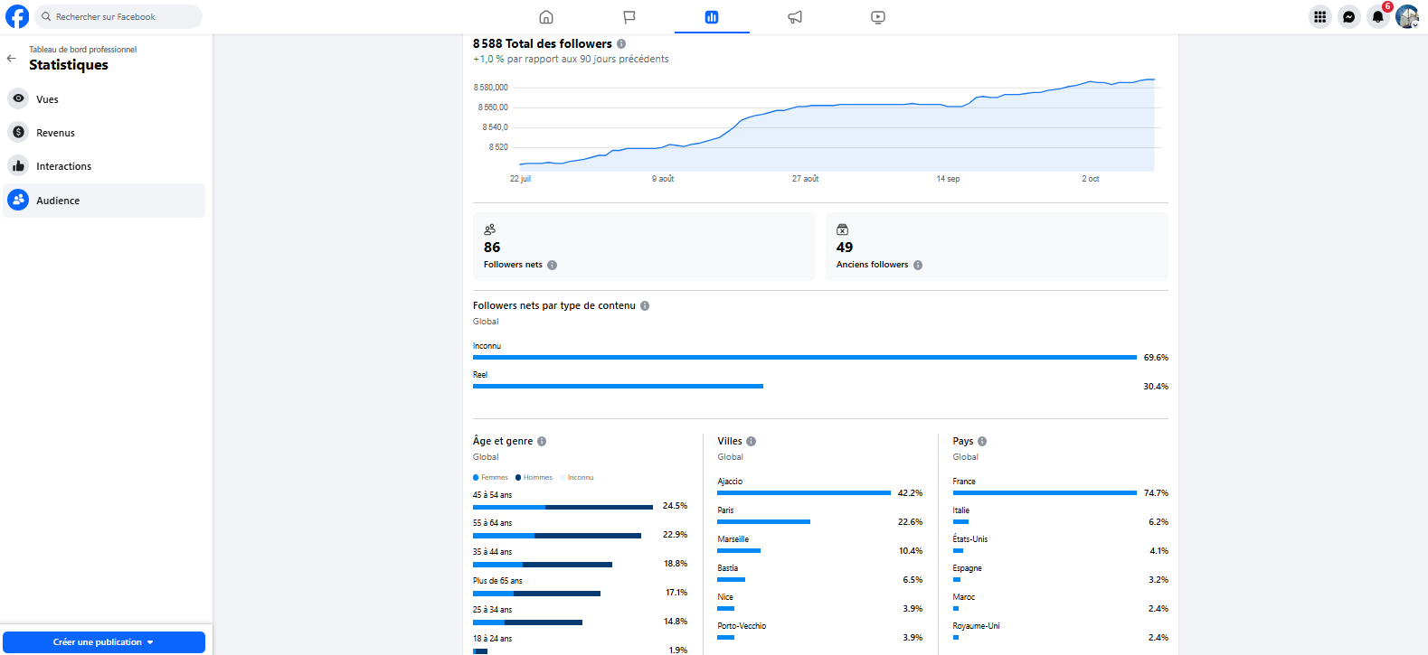
Task: Open the Pages flag icon
Action: click(629, 17)
